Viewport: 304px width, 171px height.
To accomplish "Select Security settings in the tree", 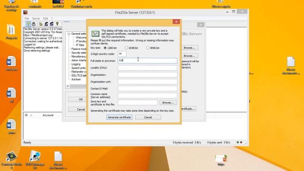I will (79, 53).
